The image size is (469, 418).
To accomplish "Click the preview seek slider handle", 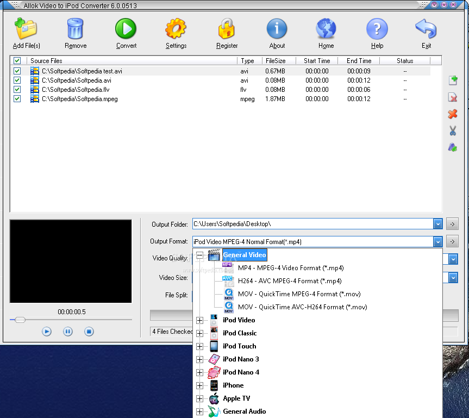I will 20,320.
